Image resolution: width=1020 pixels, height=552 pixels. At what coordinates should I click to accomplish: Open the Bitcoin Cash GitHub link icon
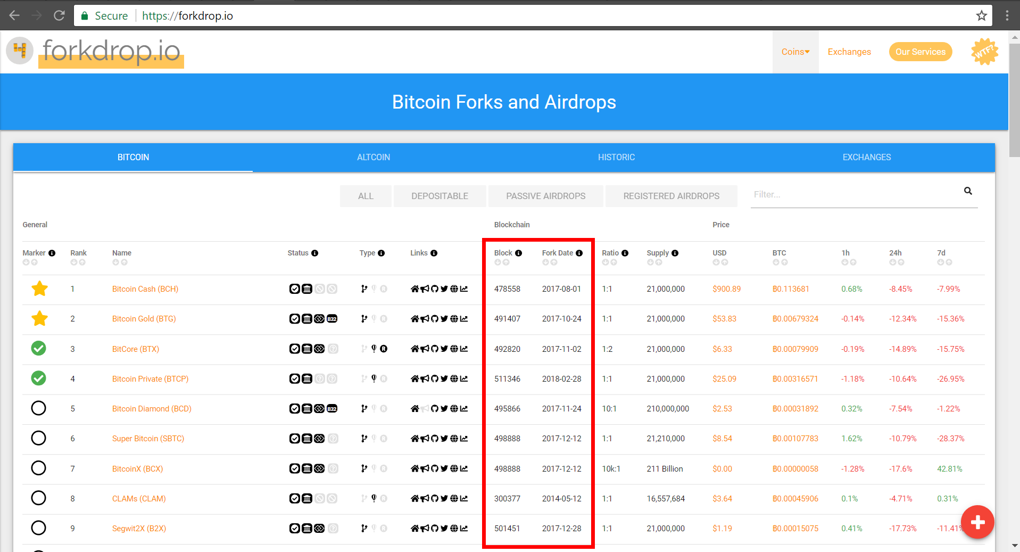434,289
